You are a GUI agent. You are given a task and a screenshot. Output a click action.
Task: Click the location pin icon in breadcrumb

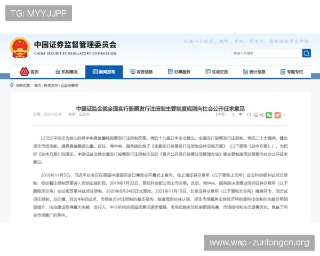tap(12, 85)
